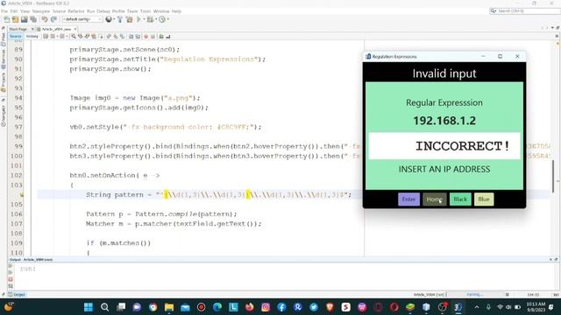Click the editor Find Selection magnifier icon

coord(74,37)
